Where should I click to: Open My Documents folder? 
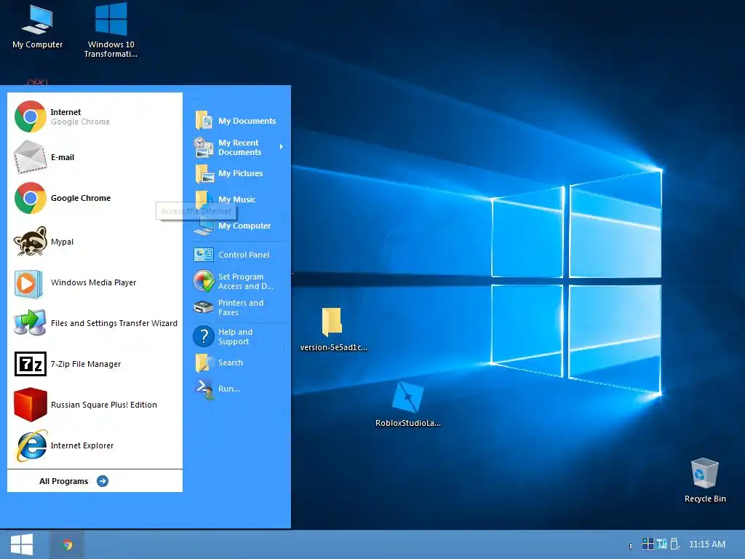[x=238, y=121]
